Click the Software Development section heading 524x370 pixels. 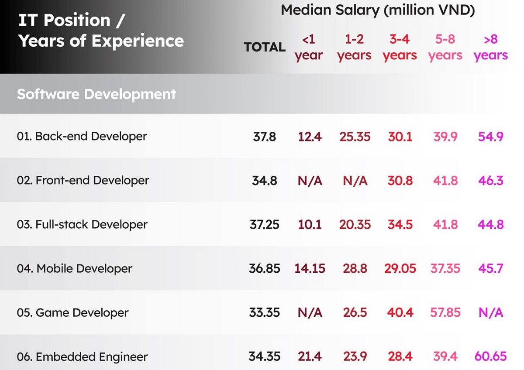click(x=97, y=94)
